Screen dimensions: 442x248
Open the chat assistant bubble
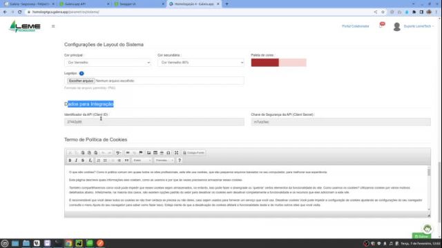(427, 229)
